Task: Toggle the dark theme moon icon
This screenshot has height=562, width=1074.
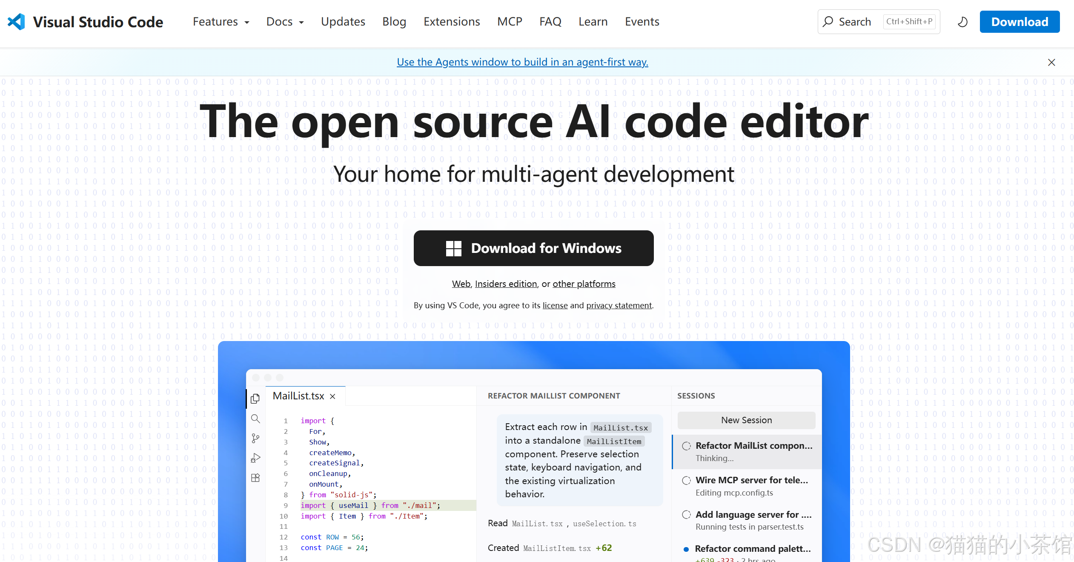Action: click(x=962, y=22)
